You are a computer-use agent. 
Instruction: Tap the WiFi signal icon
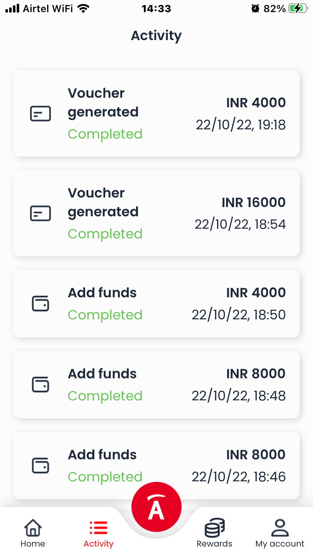[x=84, y=8]
